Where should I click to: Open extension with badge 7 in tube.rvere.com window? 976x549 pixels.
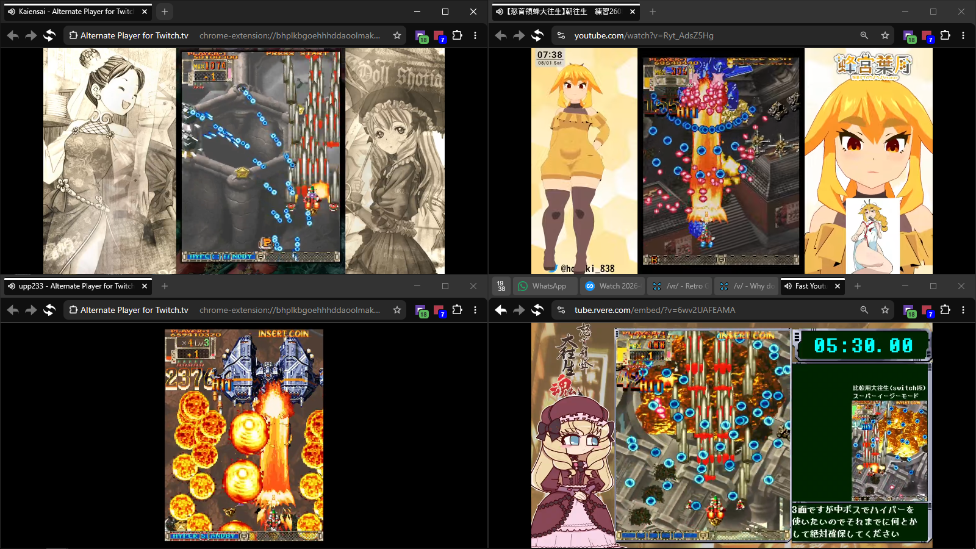(x=927, y=310)
